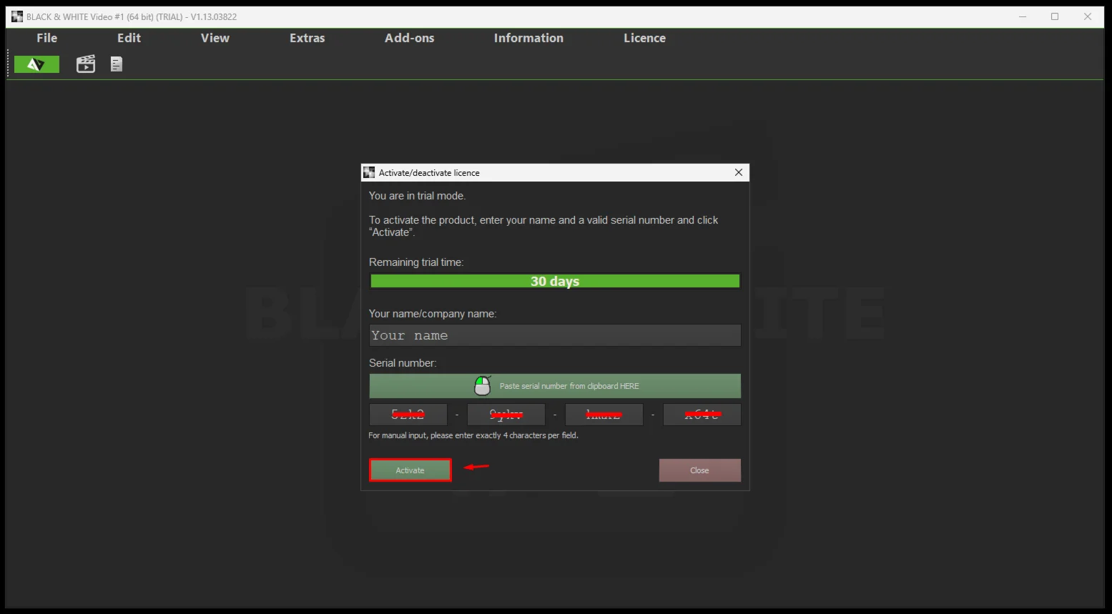This screenshot has height=614, width=1112.
Task: Click the document log toolbar icon
Action: tap(117, 64)
